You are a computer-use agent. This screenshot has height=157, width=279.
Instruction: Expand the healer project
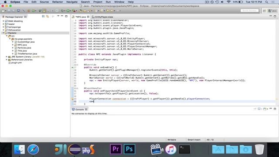tap(3, 24)
